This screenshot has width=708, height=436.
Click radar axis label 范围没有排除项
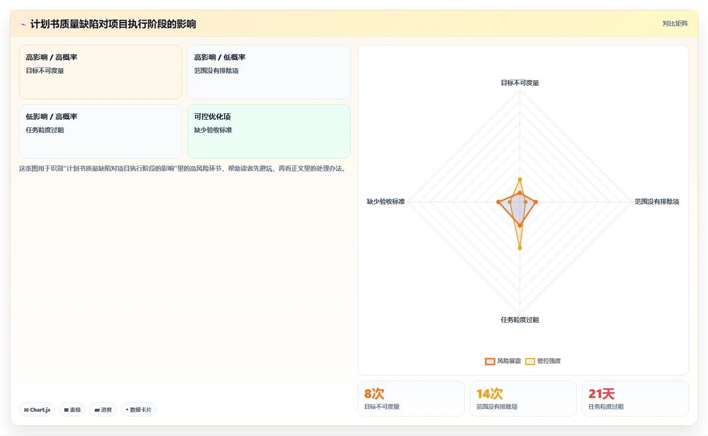(x=657, y=201)
